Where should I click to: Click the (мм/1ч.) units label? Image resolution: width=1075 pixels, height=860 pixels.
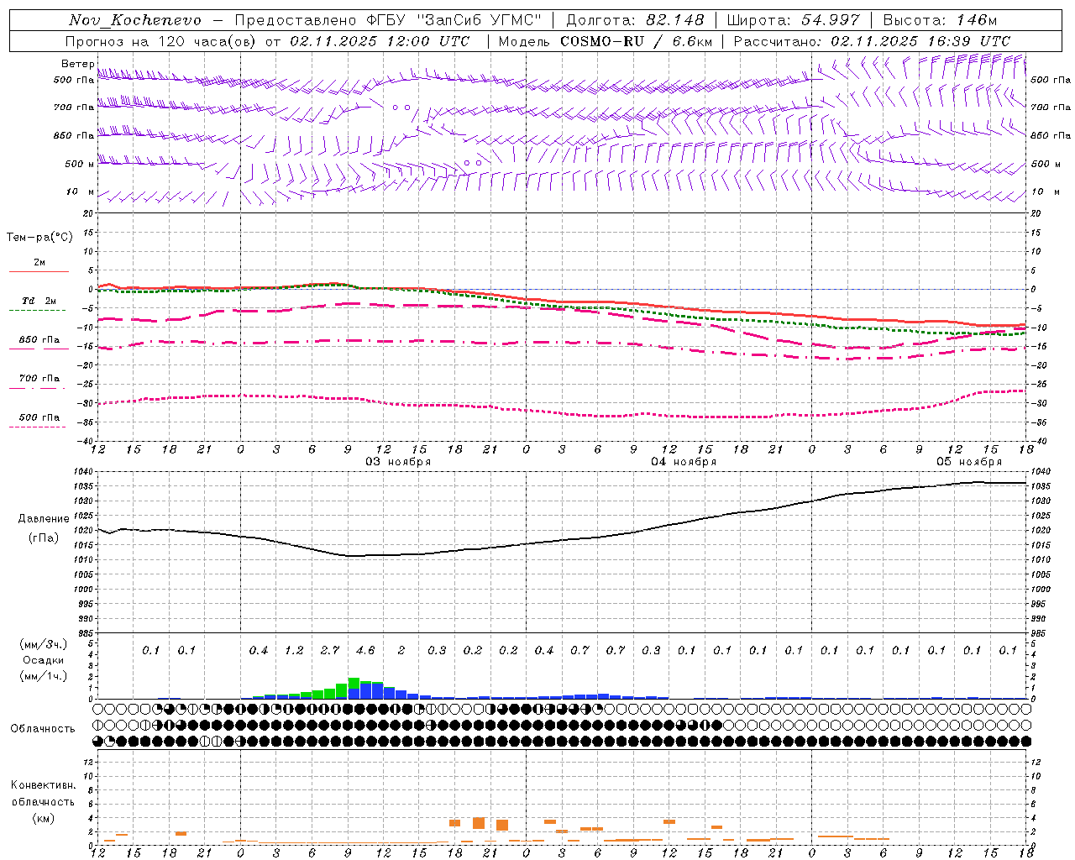click(x=44, y=677)
